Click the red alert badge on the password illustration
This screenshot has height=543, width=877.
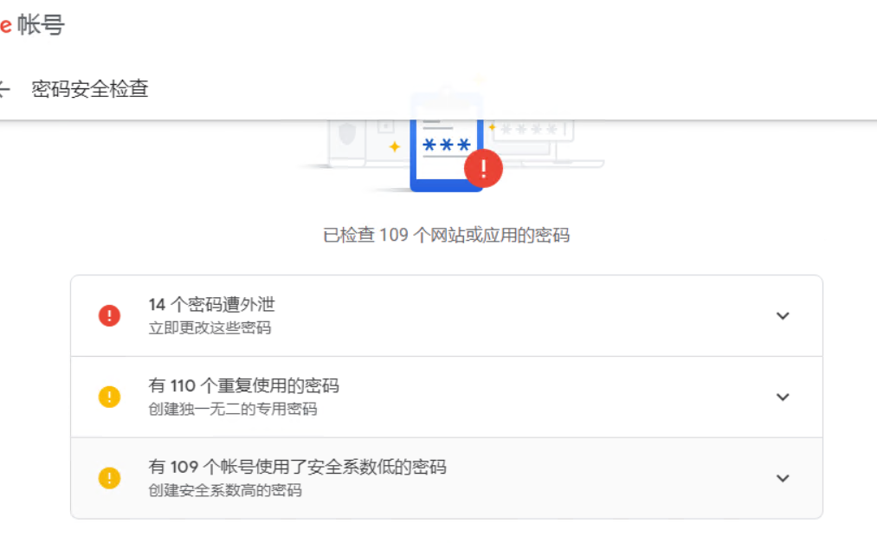click(484, 168)
